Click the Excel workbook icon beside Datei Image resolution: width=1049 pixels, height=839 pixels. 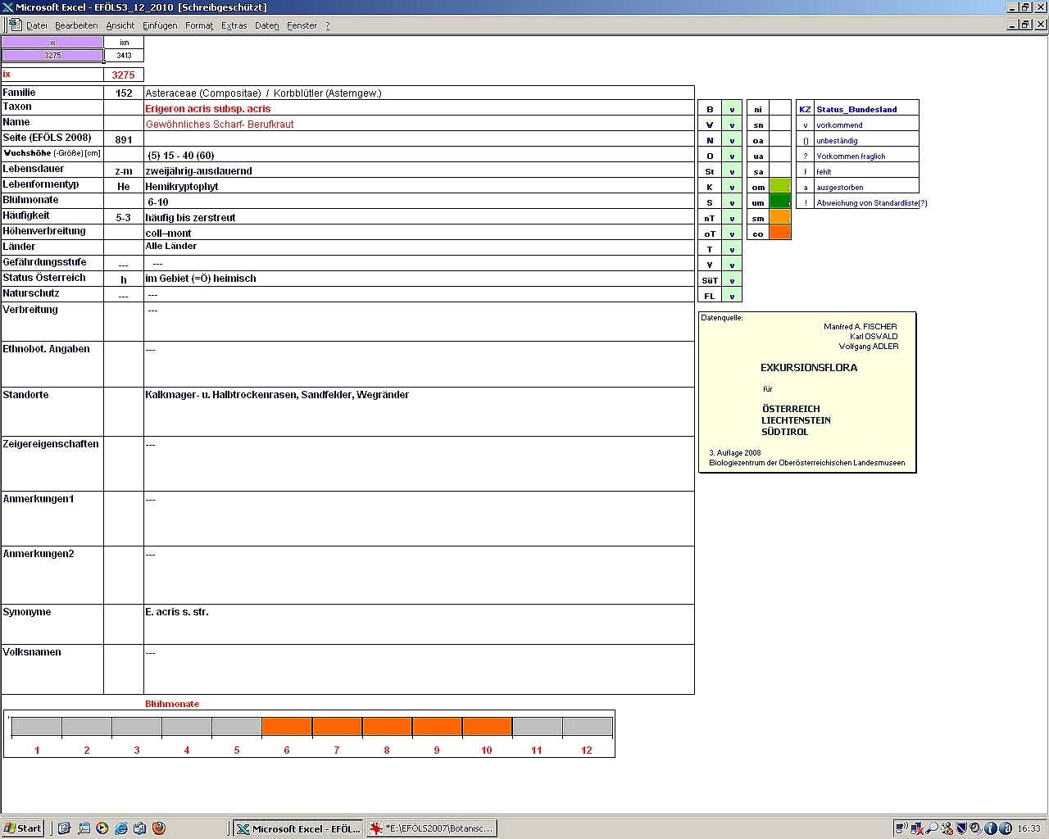[15, 25]
